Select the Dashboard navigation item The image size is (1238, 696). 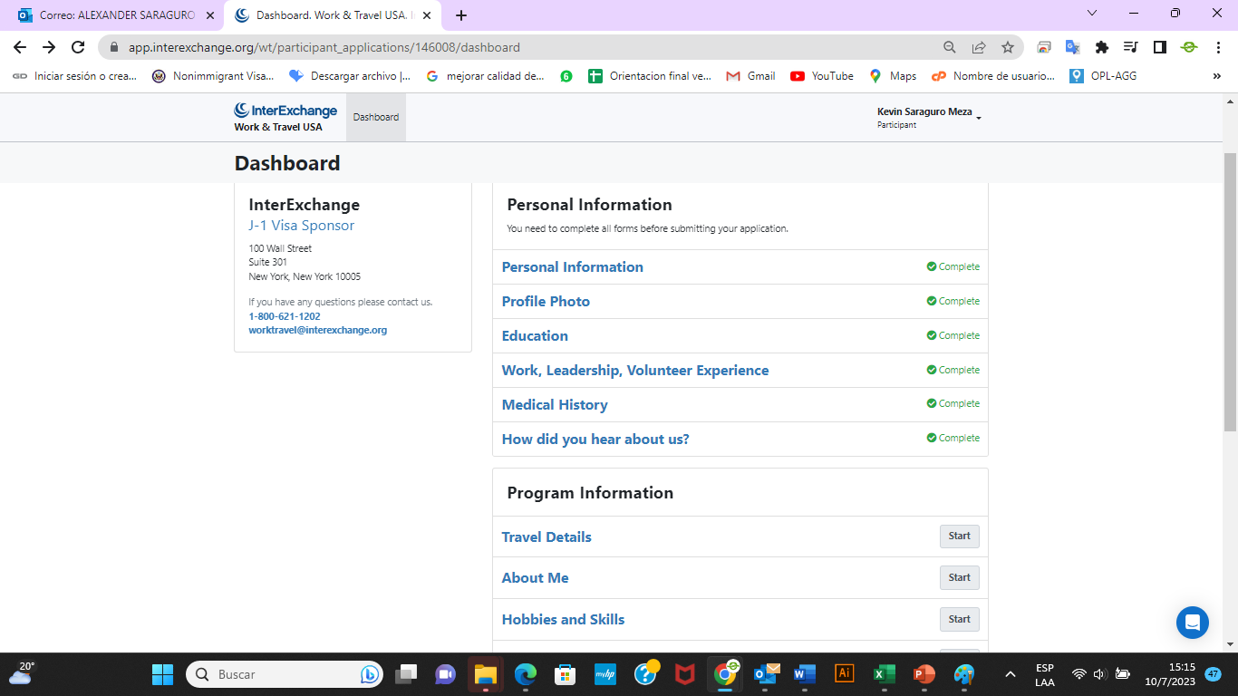click(375, 117)
